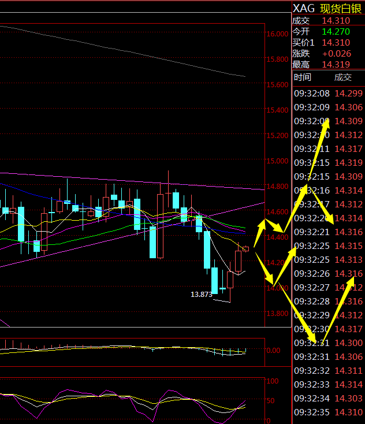Click the 15.200 price axis label
This screenshot has height=424, width=365.
click(277, 136)
